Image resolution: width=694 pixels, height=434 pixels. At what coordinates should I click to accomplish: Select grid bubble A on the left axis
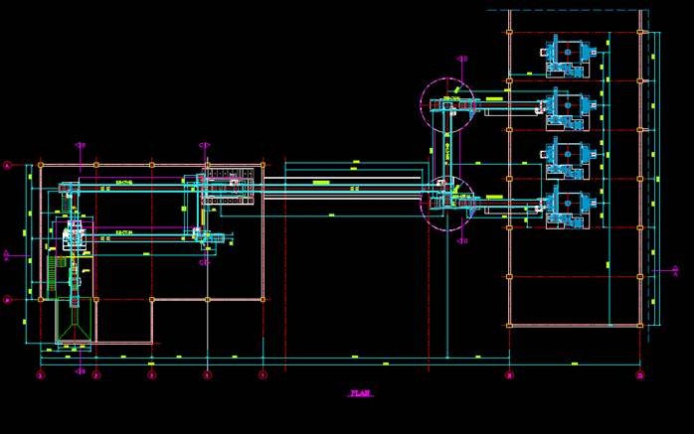[x=7, y=166]
